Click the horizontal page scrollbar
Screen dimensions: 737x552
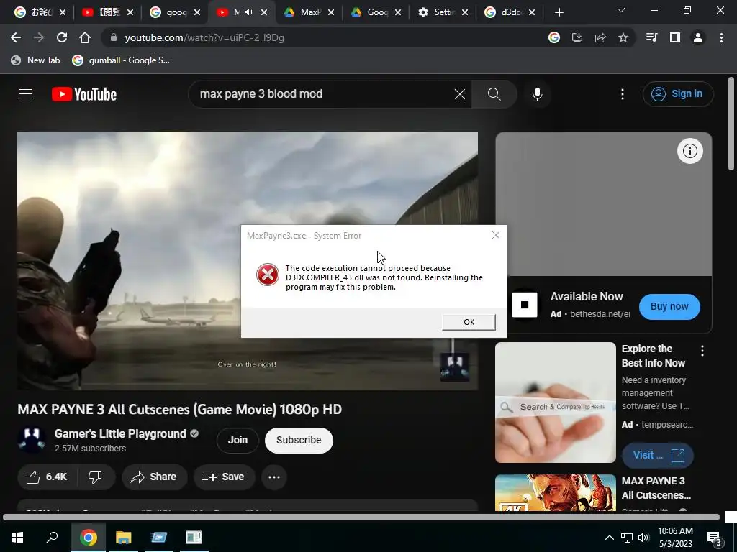(361, 517)
